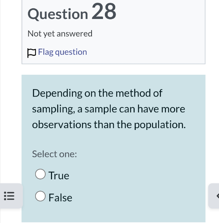The height and width of the screenshot is (223, 219).
Task: Click the word Question in the heading
Action: tap(57, 14)
